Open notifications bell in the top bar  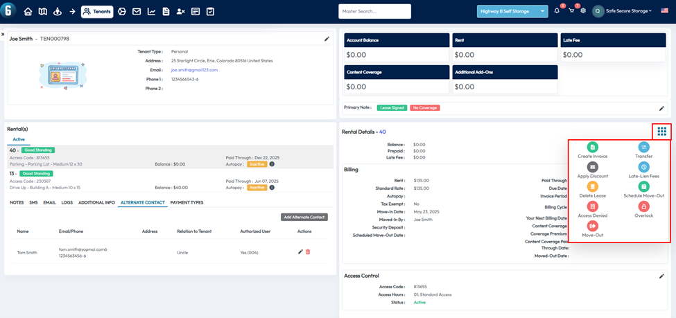click(x=557, y=11)
